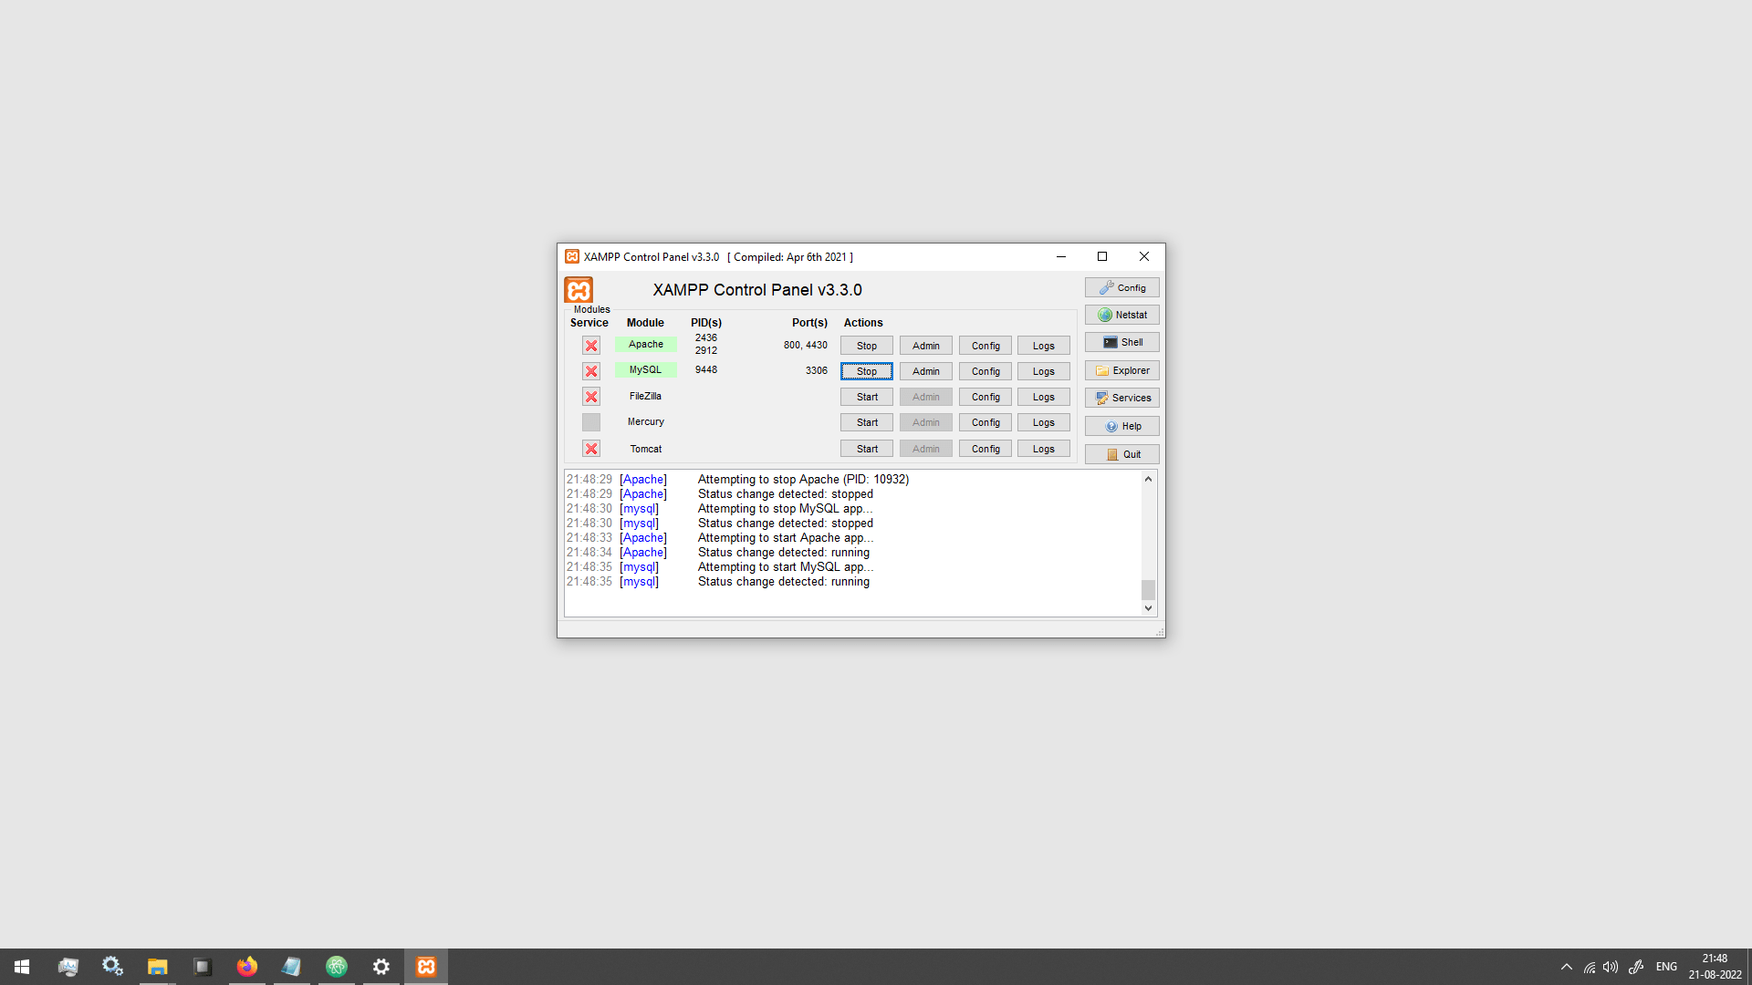
Task: Launch the Shell from the side panel
Action: (1121, 342)
